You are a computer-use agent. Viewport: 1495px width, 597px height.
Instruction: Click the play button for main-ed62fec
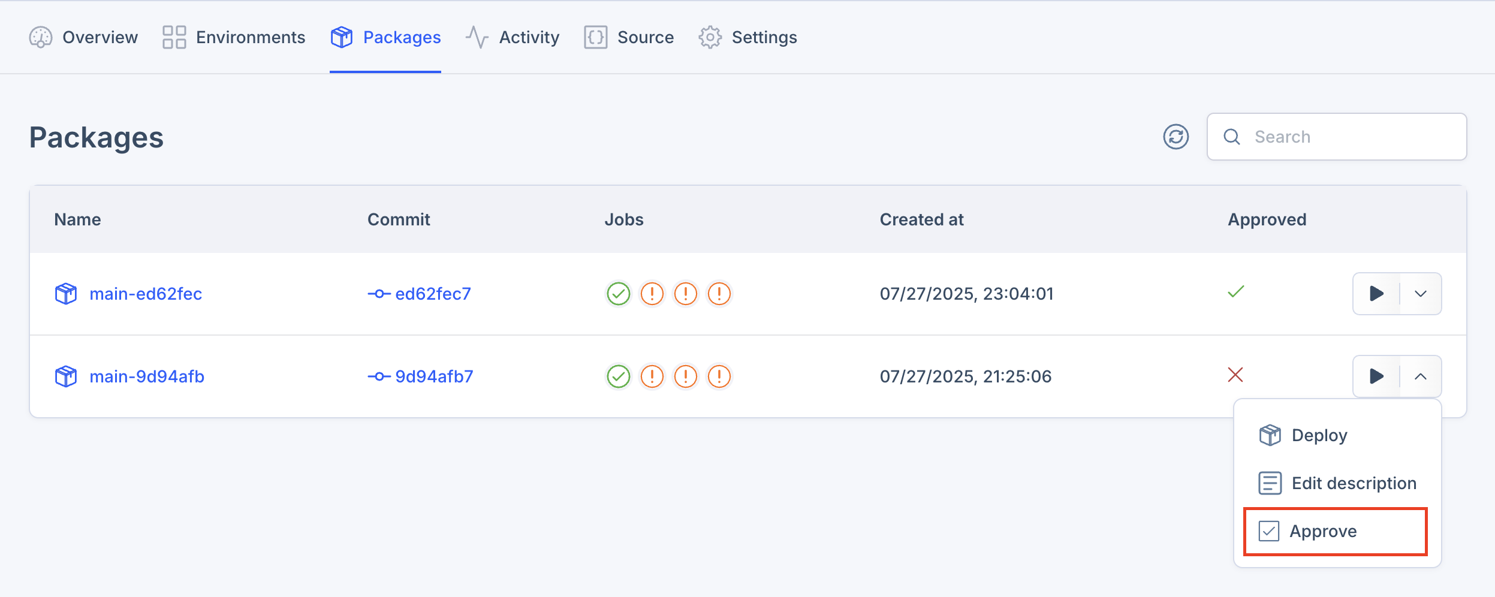pos(1376,294)
